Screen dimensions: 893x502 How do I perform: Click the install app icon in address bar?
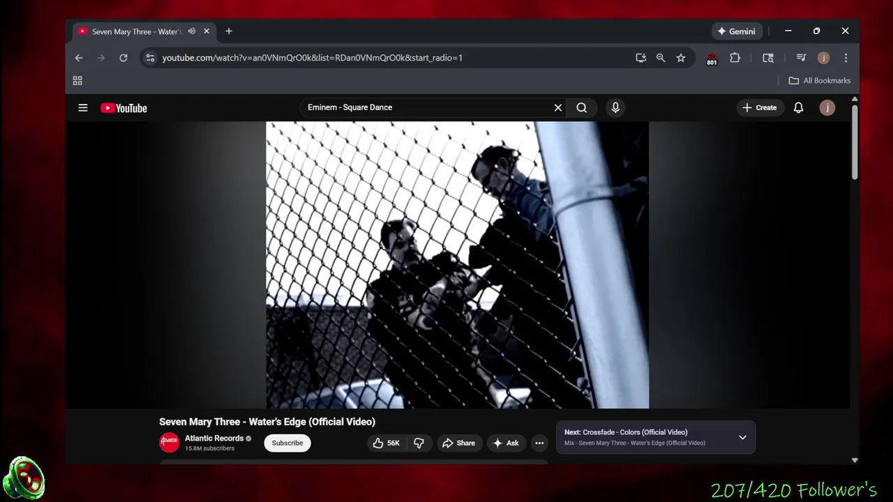[x=640, y=58]
